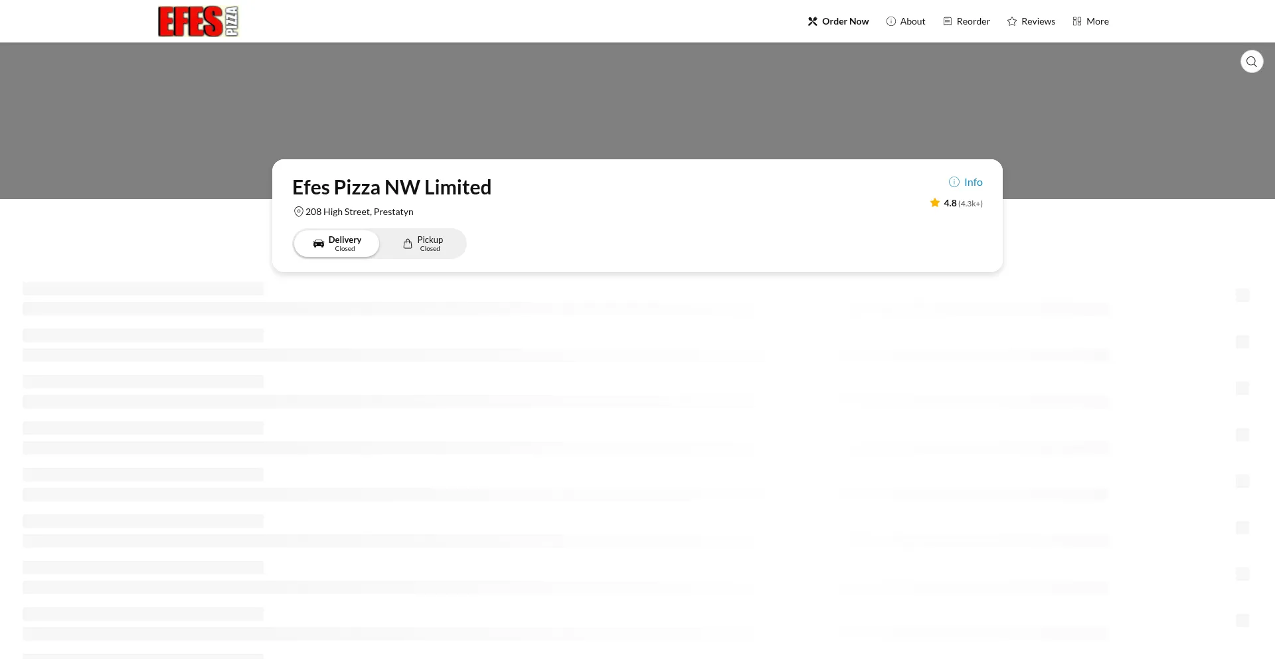Switch to Pickup order mode
Viewport: 1275px width, 659px height.
pyautogui.click(x=423, y=244)
